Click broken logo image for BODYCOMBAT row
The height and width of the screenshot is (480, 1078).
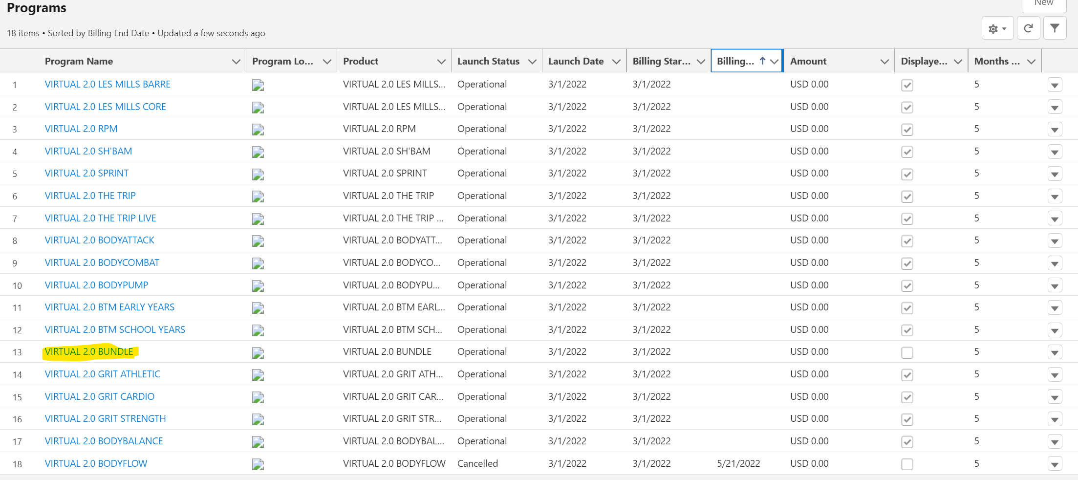pyautogui.click(x=258, y=263)
